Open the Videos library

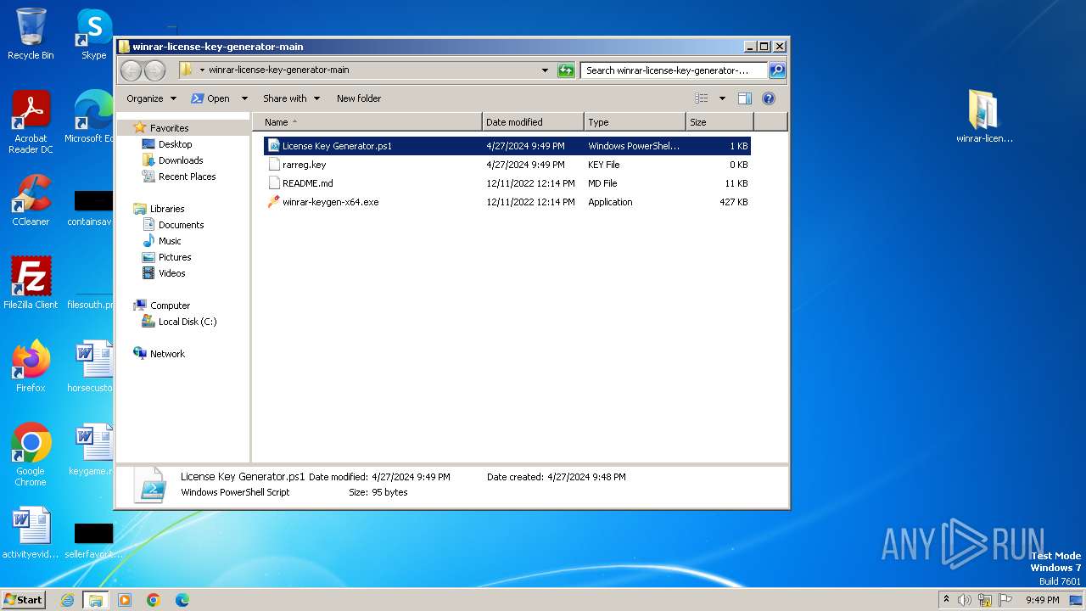(x=171, y=273)
